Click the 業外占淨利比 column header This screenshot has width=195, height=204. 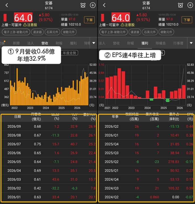pos(174,116)
